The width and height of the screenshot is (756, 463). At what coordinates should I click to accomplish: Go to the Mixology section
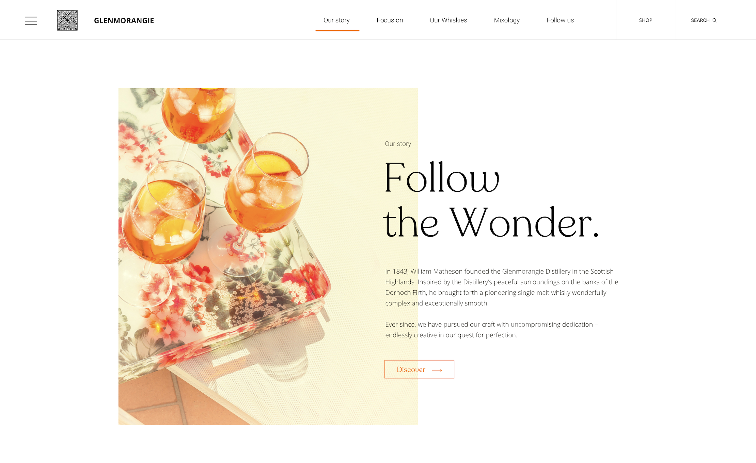pyautogui.click(x=507, y=20)
